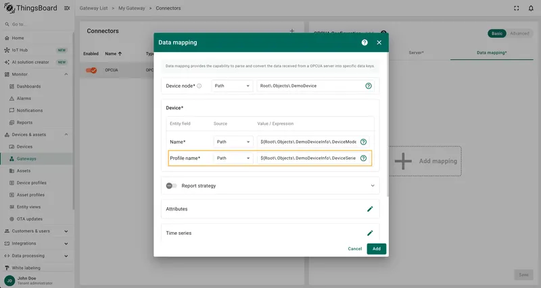Click the Home icon in sidebar

click(7, 38)
